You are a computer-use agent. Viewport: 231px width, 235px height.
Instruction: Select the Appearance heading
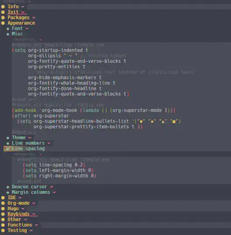tap(21, 23)
